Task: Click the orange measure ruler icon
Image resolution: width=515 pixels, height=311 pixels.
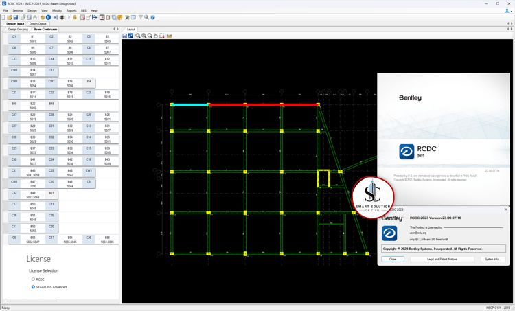Action: pos(169,36)
